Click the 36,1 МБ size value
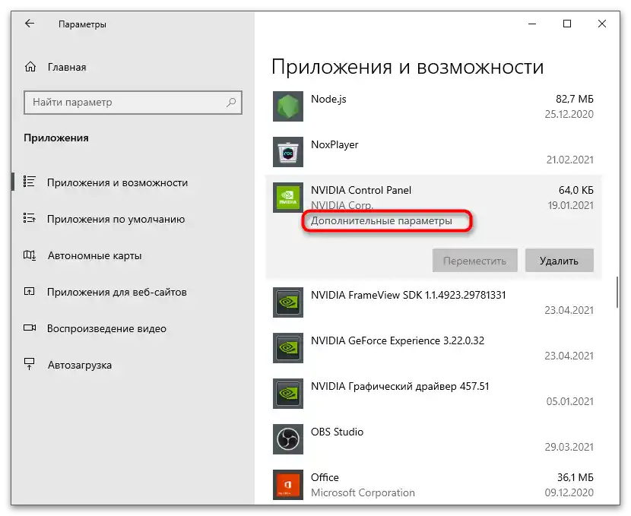The width and height of the screenshot is (631, 516). pos(575,477)
